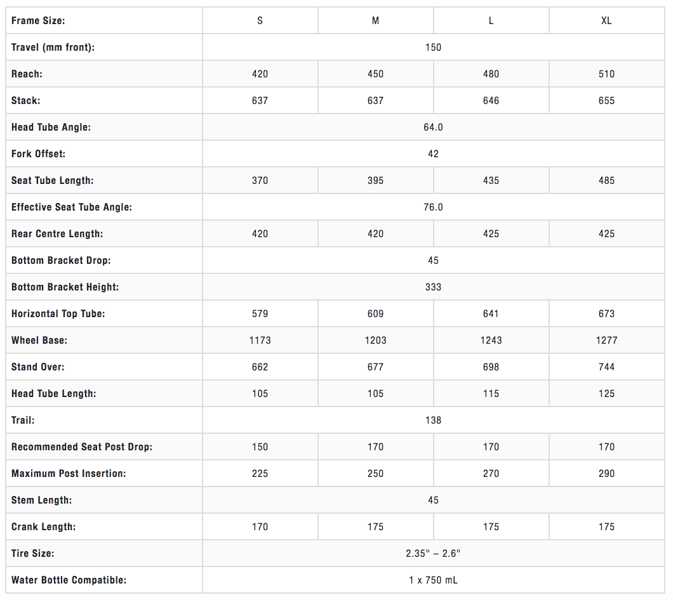Click Seat Tube Length for size L
Viewport: 673px width, 600px height.
click(491, 181)
